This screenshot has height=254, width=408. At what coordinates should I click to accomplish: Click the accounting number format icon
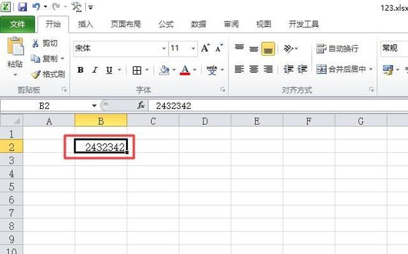click(x=388, y=70)
